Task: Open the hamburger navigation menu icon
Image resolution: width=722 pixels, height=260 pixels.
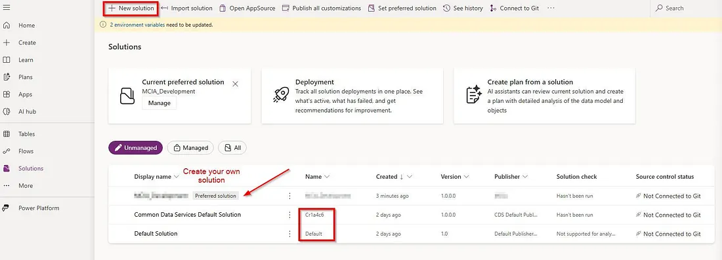Action: 7,8
